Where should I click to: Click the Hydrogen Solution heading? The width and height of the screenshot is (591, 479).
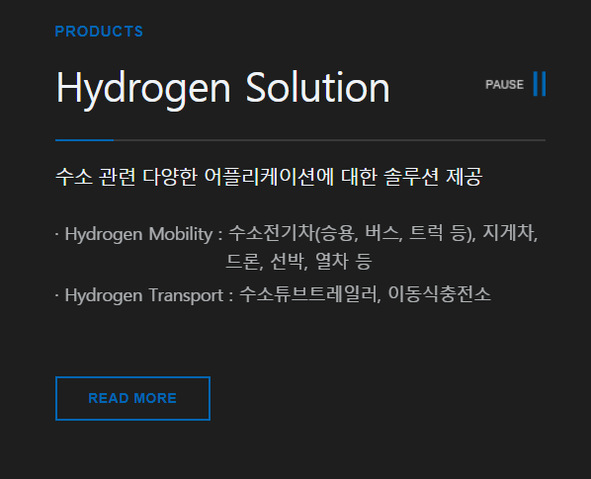coord(222,88)
